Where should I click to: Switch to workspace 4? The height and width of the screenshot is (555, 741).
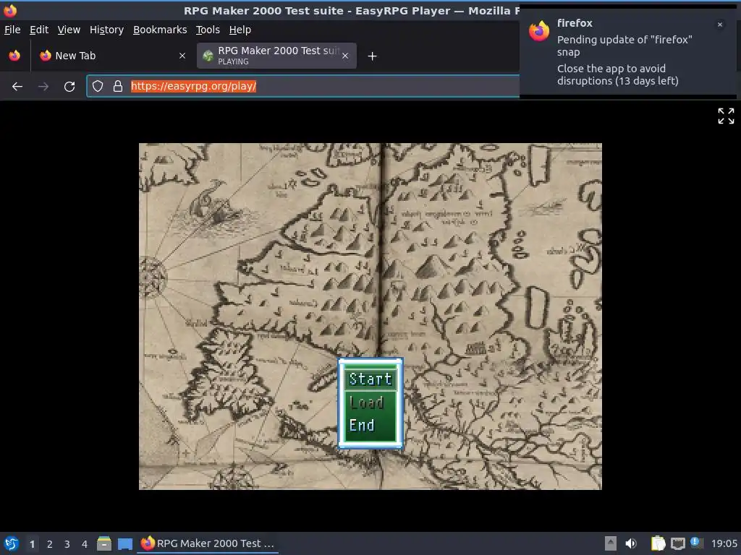click(85, 544)
